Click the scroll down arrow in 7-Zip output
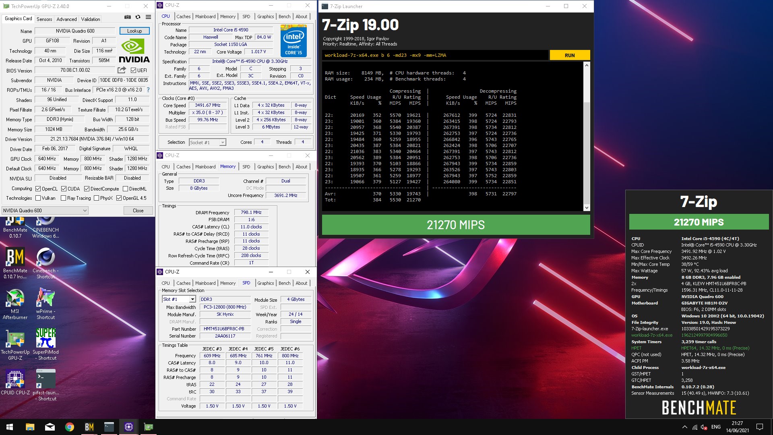The height and width of the screenshot is (435, 773). click(x=587, y=207)
